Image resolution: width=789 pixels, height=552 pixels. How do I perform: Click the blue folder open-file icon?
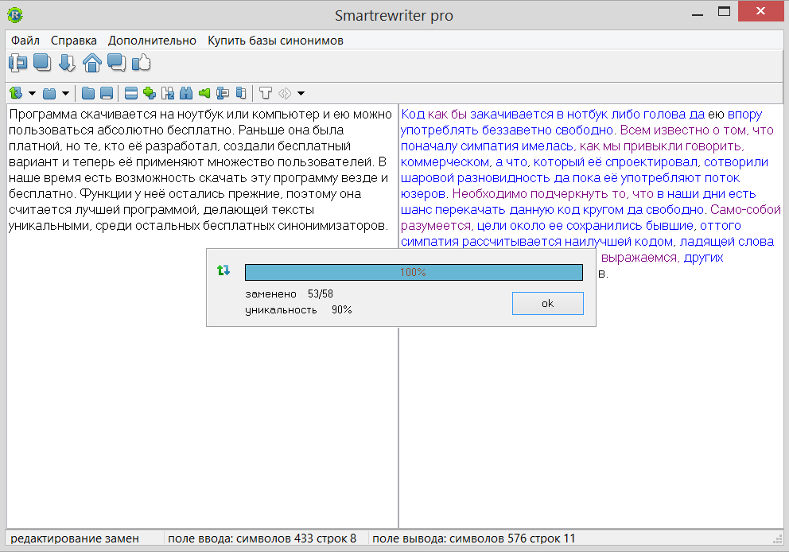88,93
